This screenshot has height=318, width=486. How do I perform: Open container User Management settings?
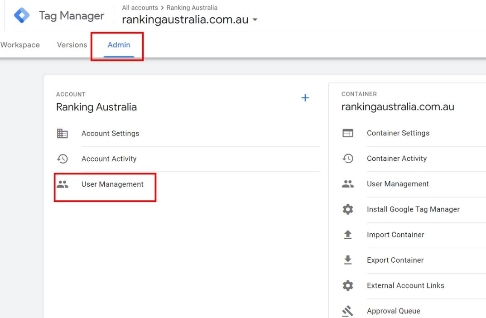[398, 184]
